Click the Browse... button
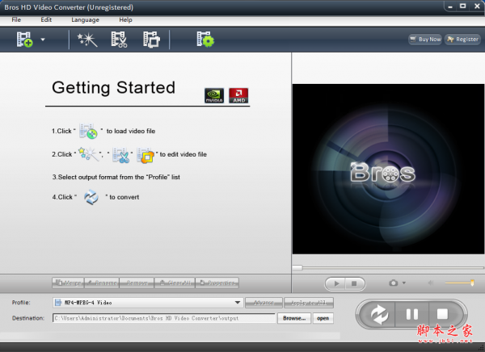The width and height of the screenshot is (485, 352). tap(294, 318)
